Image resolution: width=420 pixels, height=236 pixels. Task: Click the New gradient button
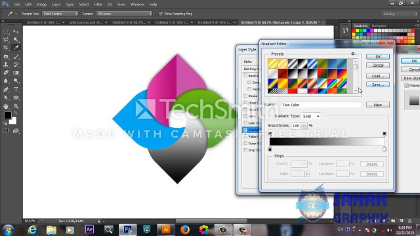pos(378,105)
